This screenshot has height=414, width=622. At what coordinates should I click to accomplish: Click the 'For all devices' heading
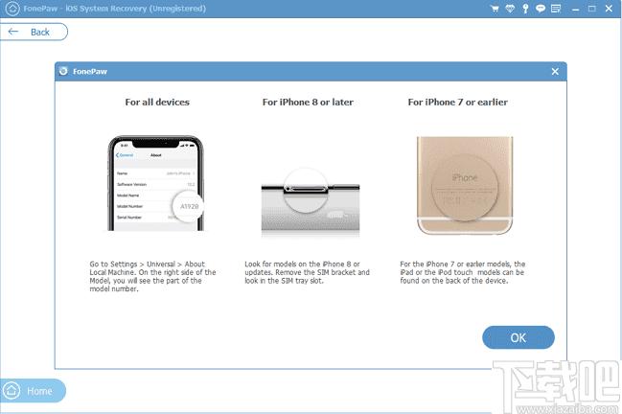click(157, 103)
